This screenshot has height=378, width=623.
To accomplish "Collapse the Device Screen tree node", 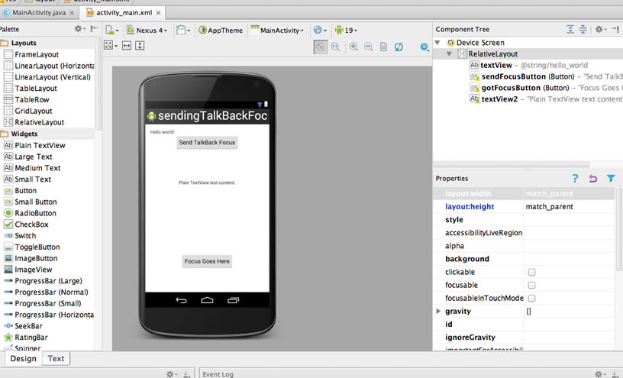I will pos(437,43).
